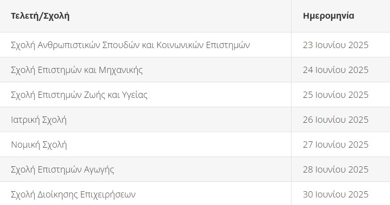Select the Νομική Σχολή row
Image resolution: width=390 pixels, height=205 pixels.
coord(195,145)
